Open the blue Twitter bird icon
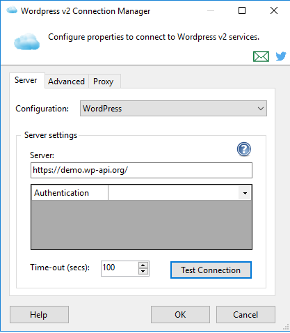The height and width of the screenshot is (333, 290). pyautogui.click(x=281, y=56)
